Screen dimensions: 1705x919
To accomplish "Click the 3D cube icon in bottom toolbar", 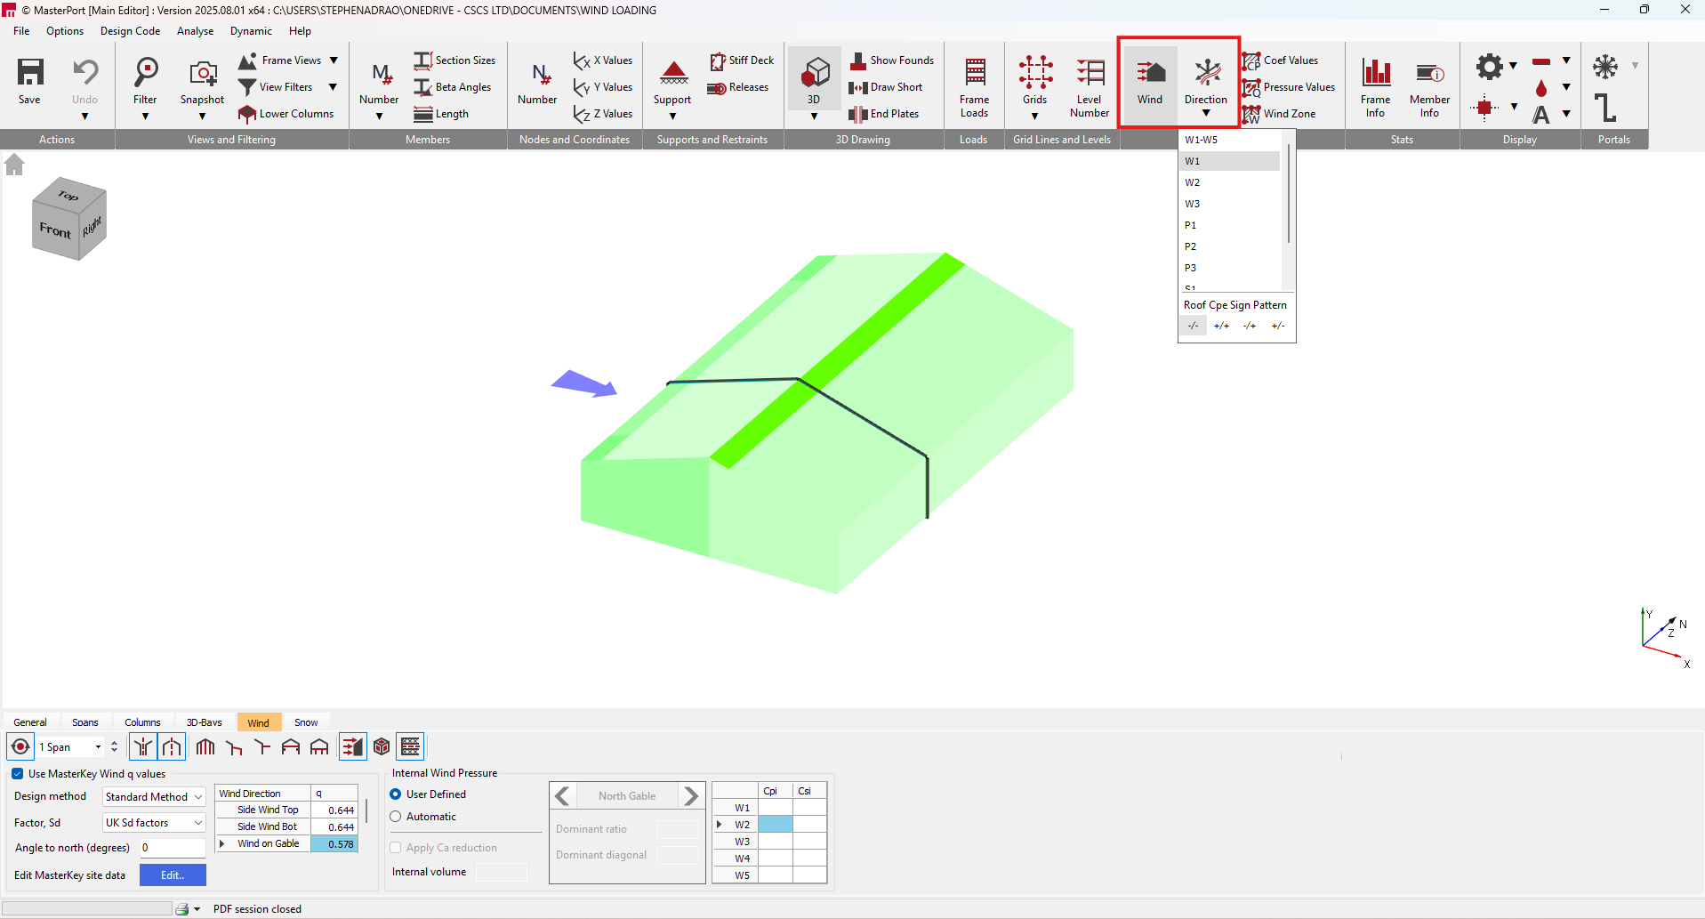I will pyautogui.click(x=382, y=747).
